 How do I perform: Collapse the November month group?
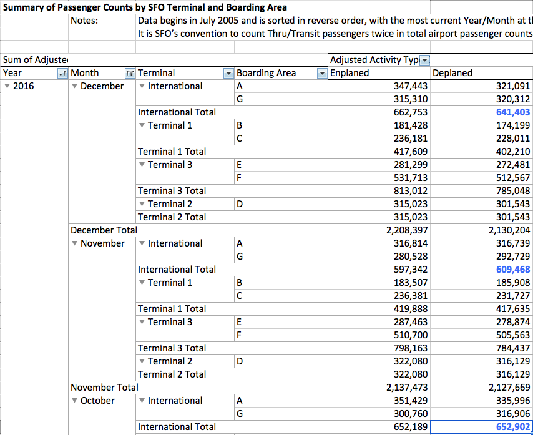[x=74, y=243]
